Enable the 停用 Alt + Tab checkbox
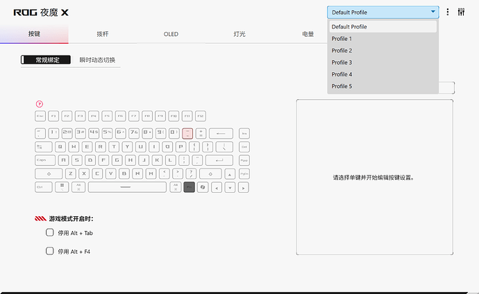The width and height of the screenshot is (479, 294). click(x=50, y=233)
